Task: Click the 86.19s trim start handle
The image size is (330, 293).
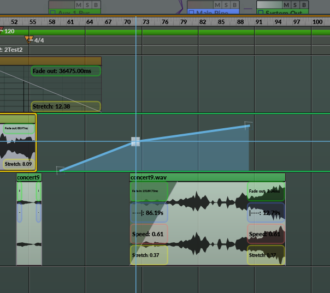Action: tap(149, 213)
